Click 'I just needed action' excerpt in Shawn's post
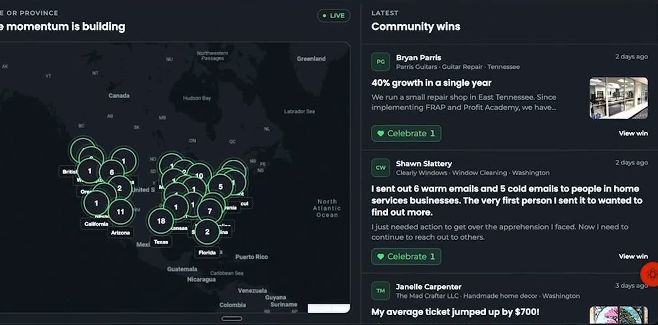The height and width of the screenshot is (325, 658). point(500,232)
